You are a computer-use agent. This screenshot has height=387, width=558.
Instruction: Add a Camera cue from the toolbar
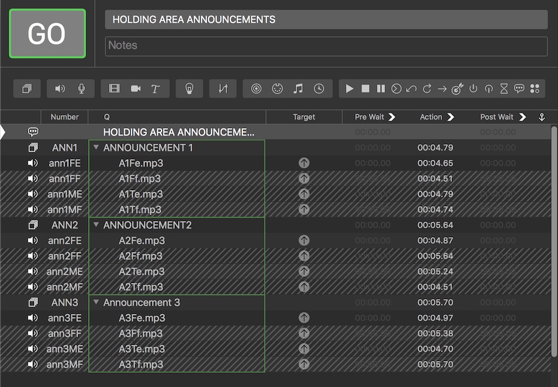click(135, 89)
